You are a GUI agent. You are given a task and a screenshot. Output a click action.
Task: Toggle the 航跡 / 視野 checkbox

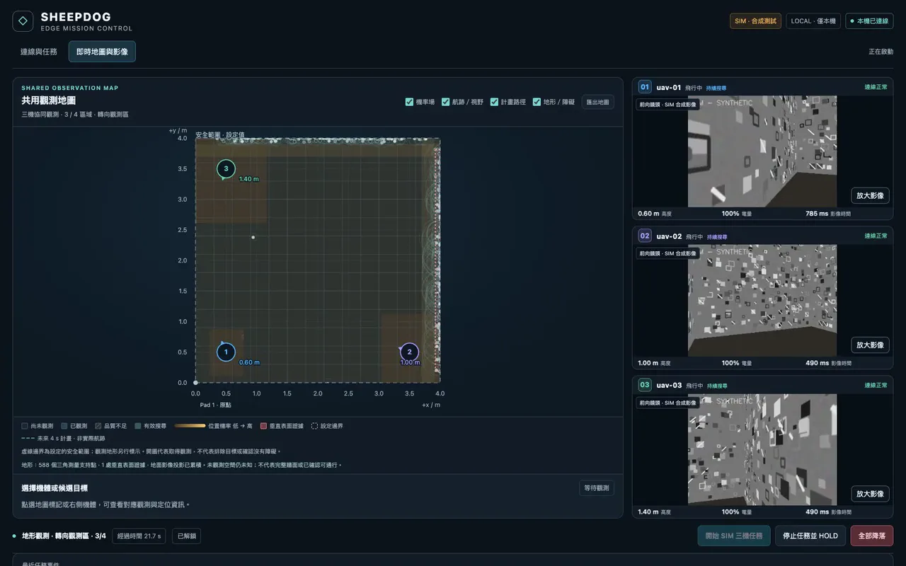click(446, 102)
